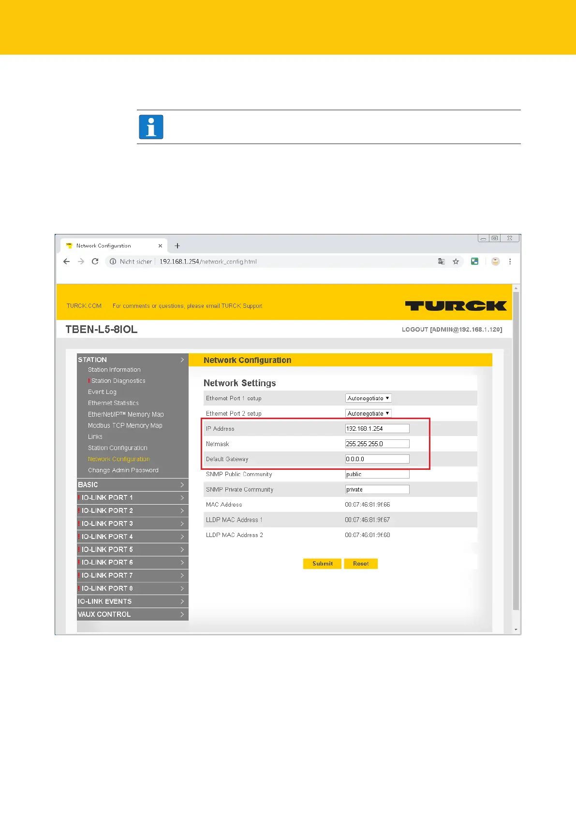
Task: Minimize the browser window
Action: [x=483, y=238]
